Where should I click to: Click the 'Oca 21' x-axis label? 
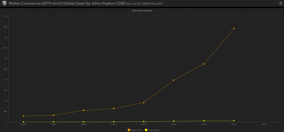pos(54,124)
